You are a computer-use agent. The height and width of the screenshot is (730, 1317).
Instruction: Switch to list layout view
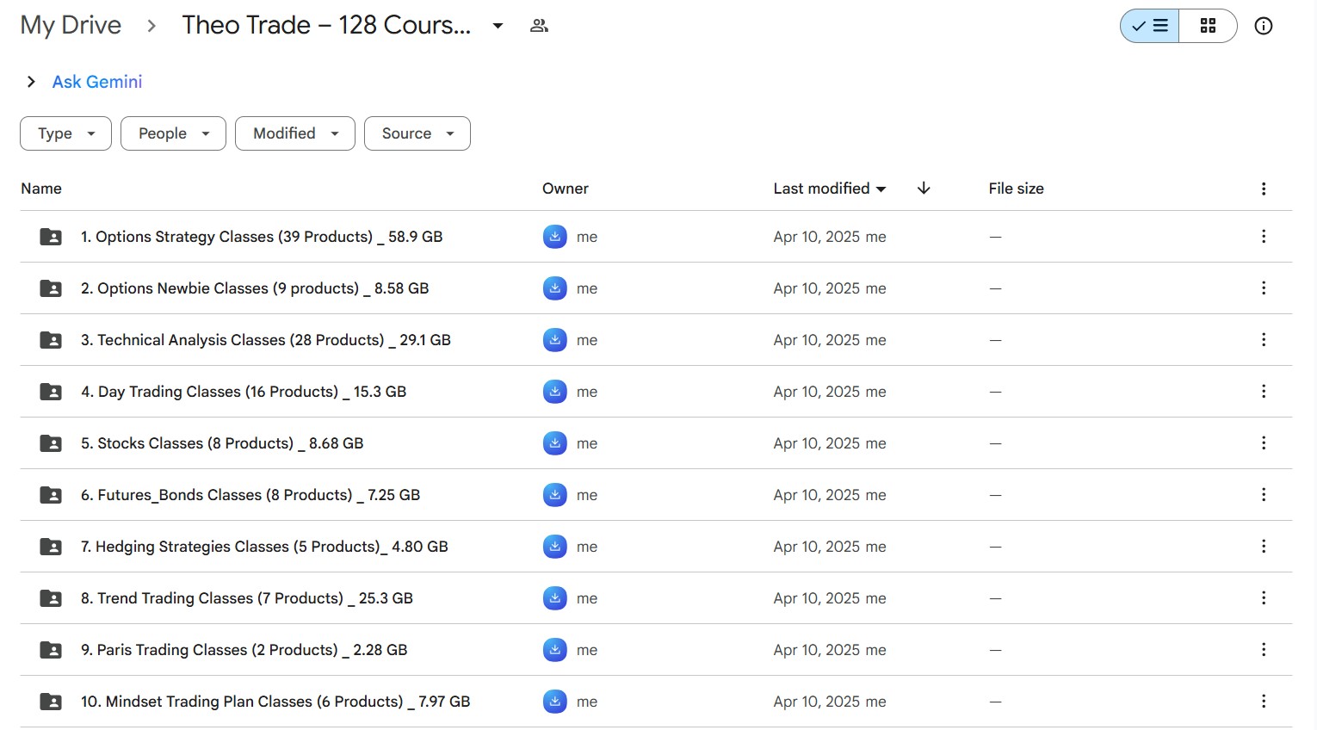click(1150, 26)
